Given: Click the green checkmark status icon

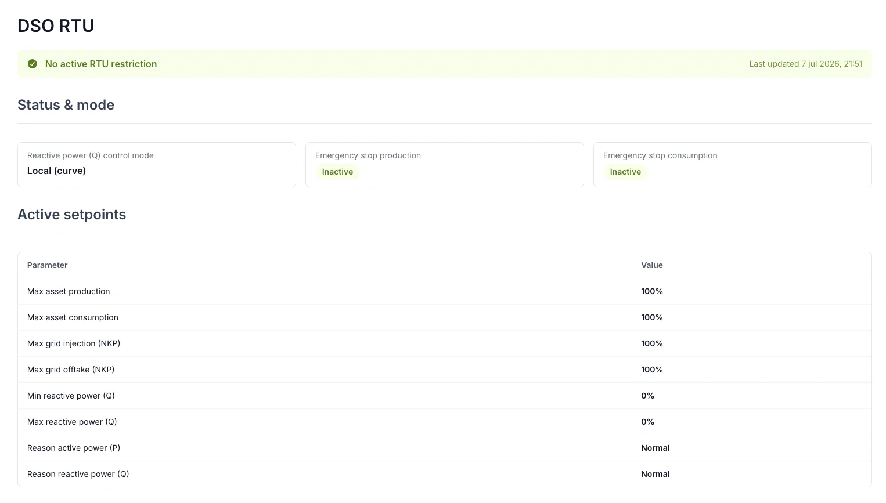Looking at the screenshot, I should 33,64.
